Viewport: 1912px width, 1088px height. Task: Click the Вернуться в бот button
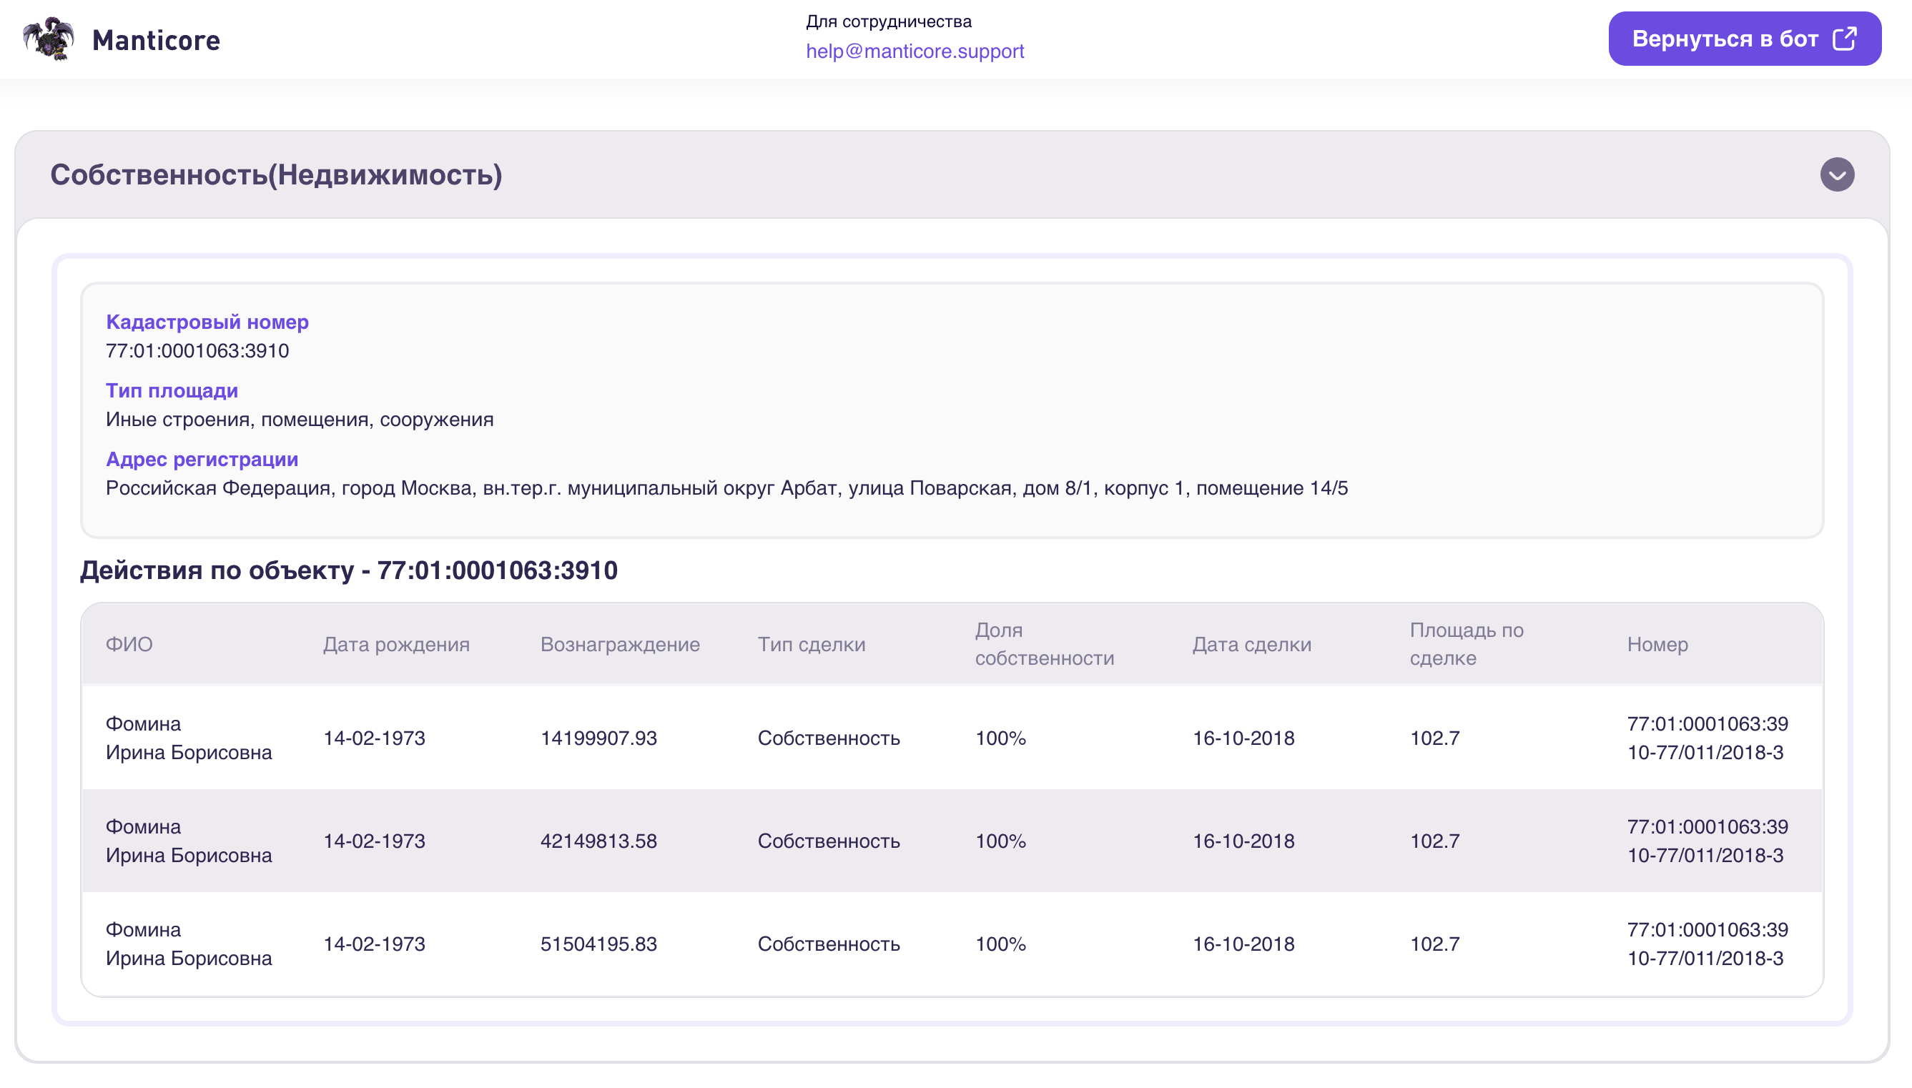tap(1744, 38)
